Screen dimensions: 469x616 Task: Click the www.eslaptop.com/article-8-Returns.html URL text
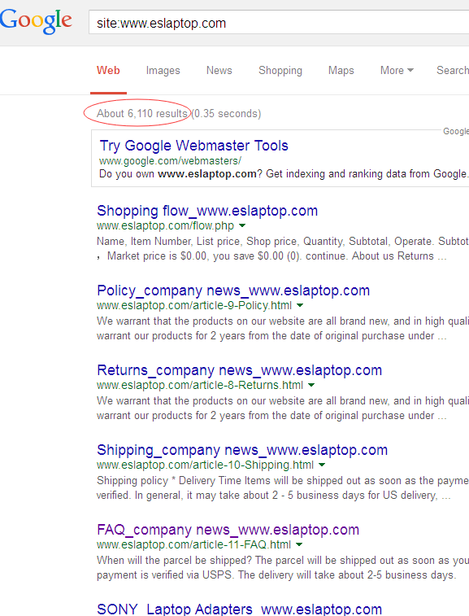(x=200, y=386)
